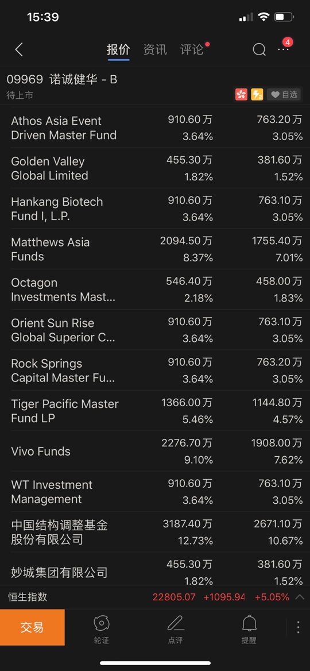Open the three-dot menu with the red badge
The image size is (310, 671).
(284, 49)
